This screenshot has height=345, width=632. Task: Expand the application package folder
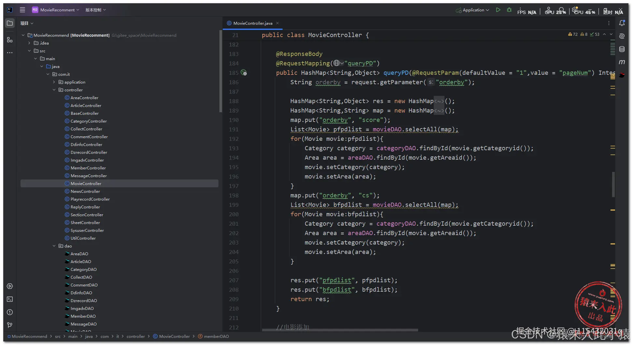pos(54,82)
